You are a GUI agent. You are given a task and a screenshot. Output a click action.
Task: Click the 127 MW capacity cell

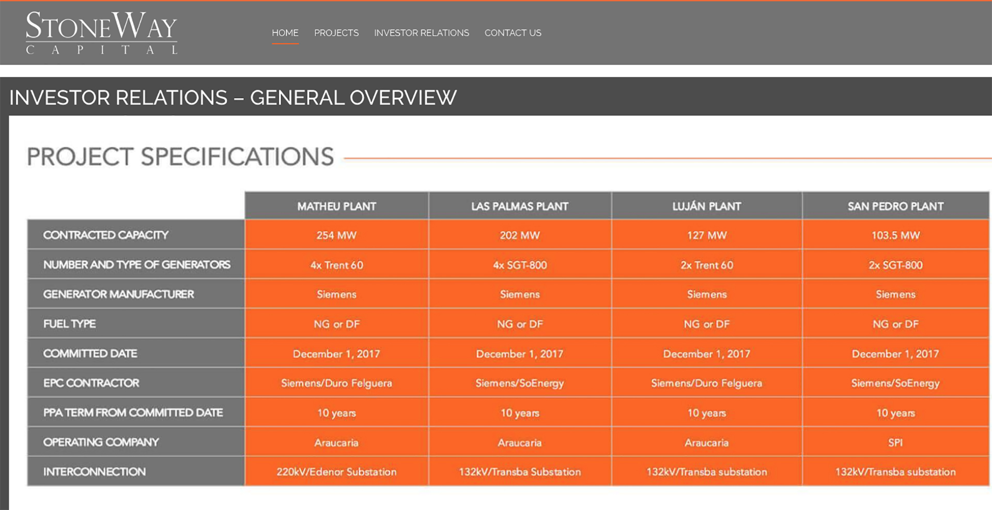707,235
